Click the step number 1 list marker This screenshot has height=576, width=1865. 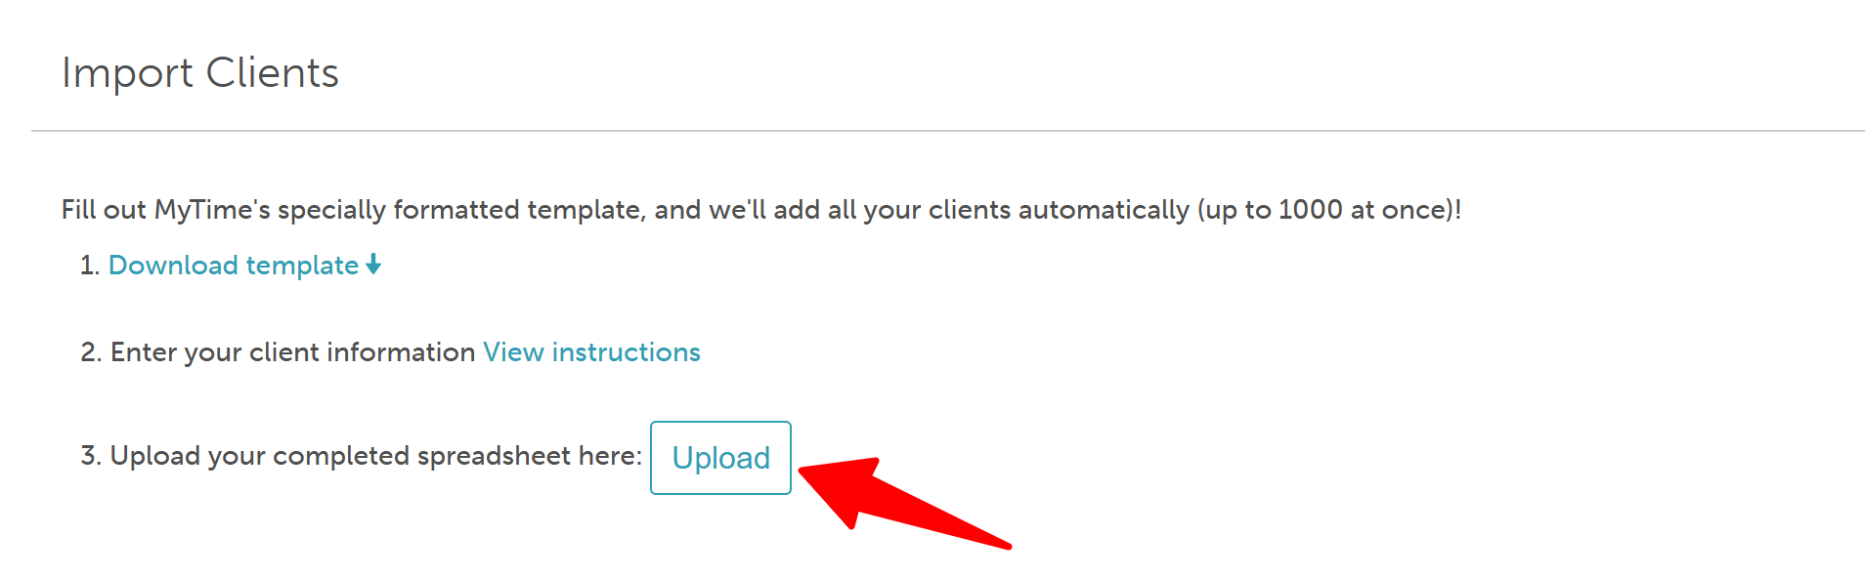click(90, 266)
